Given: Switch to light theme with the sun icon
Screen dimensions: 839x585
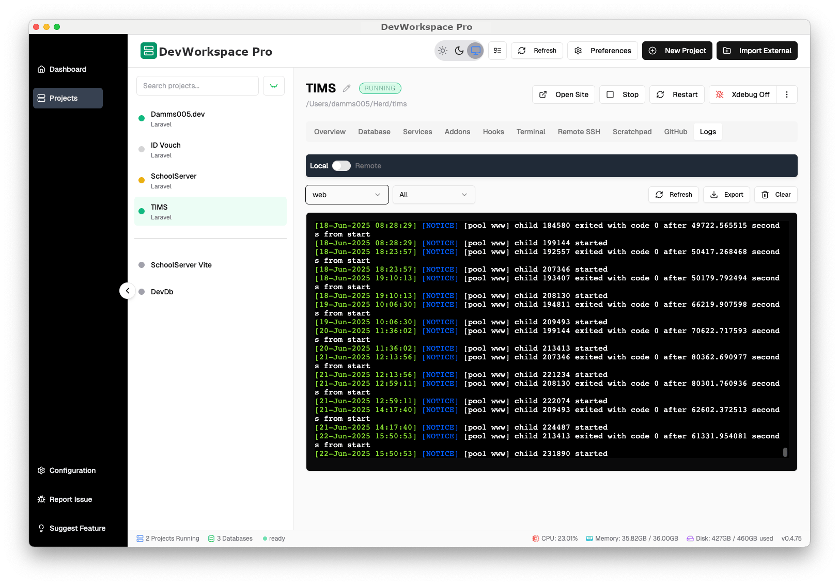Looking at the screenshot, I should click(442, 51).
